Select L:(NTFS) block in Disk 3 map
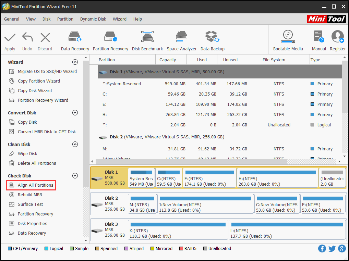This screenshot has height=261, width=349. click(x=287, y=230)
